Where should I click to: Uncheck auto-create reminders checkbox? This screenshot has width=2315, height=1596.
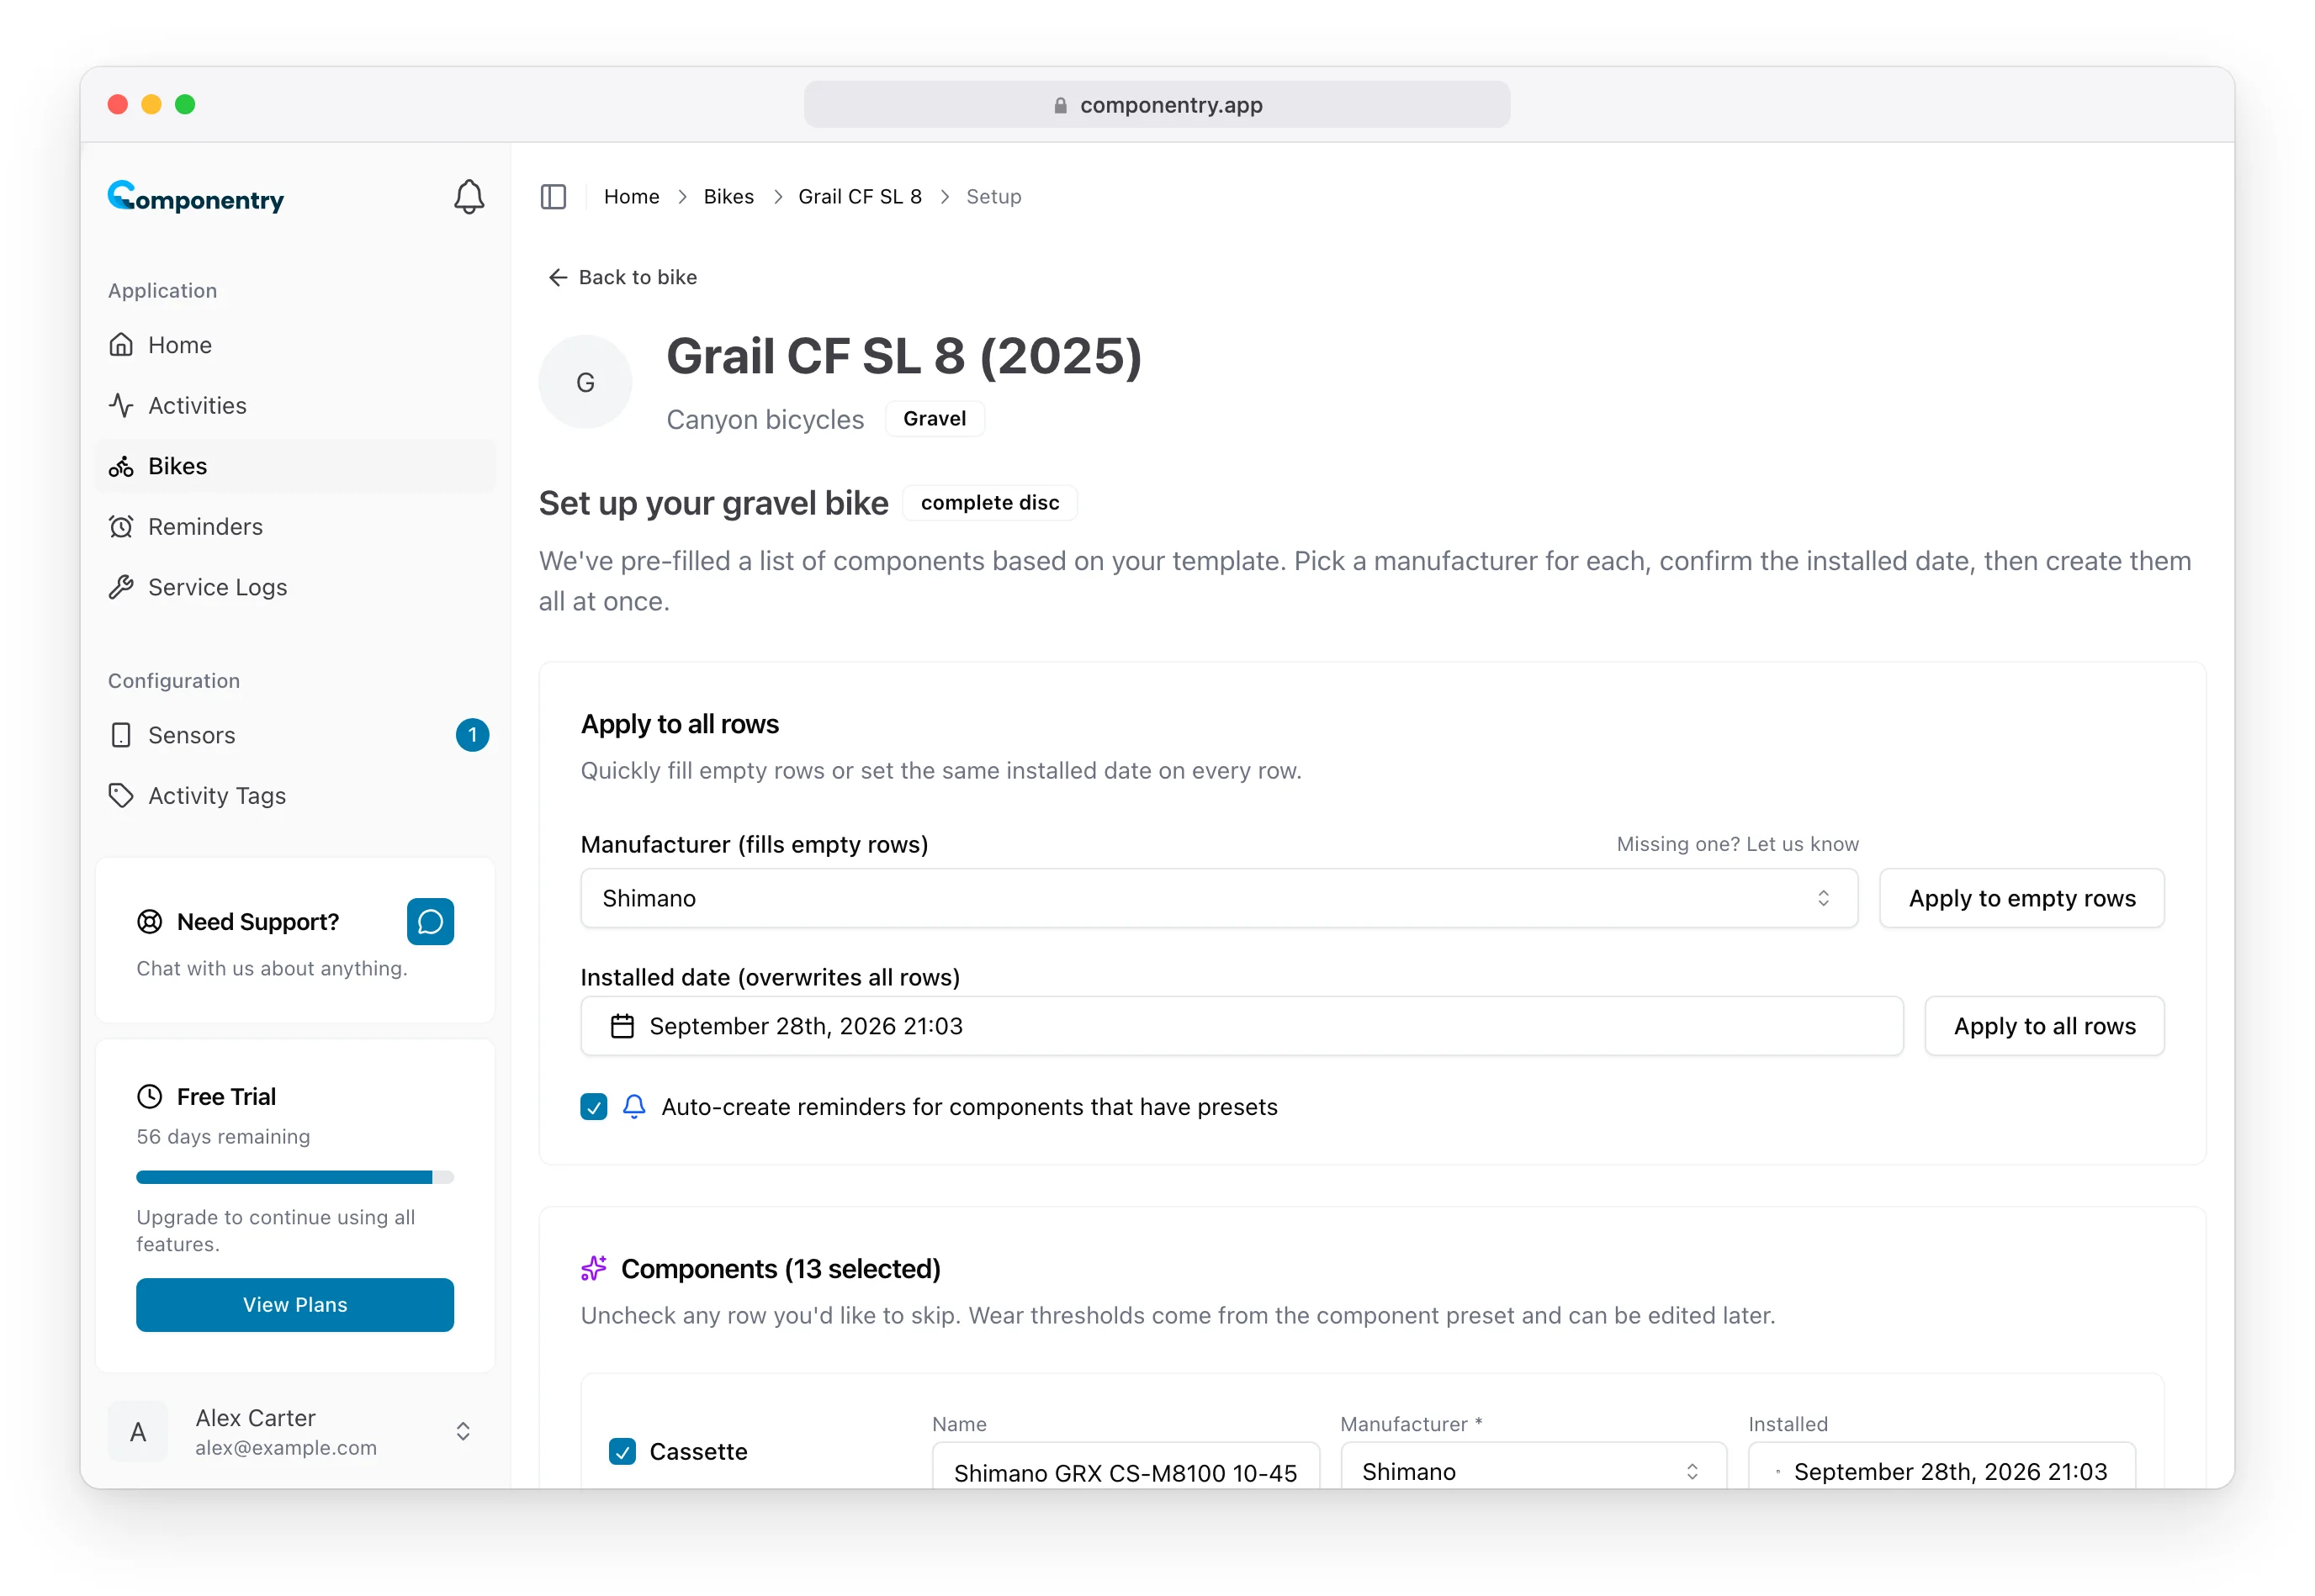click(x=594, y=1107)
